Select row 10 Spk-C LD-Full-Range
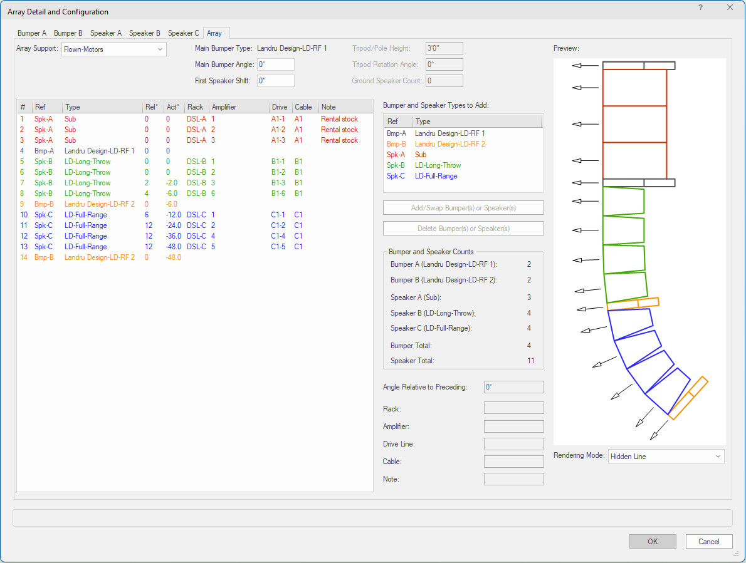The height and width of the screenshot is (563, 746). point(194,215)
